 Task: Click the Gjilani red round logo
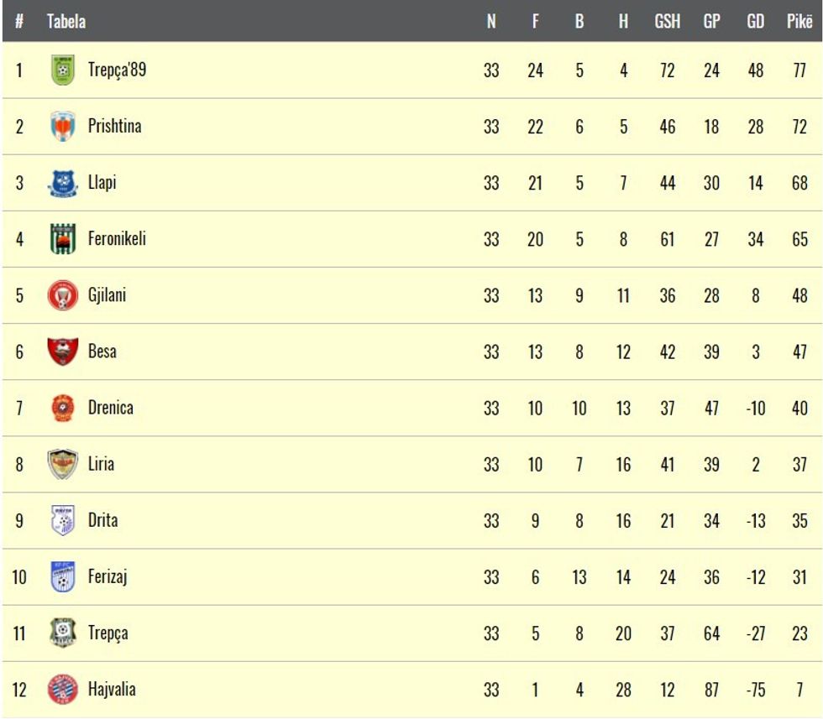62,295
